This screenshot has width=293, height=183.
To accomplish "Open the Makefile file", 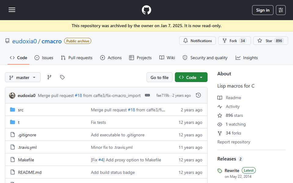I will pyautogui.click(x=26, y=160).
